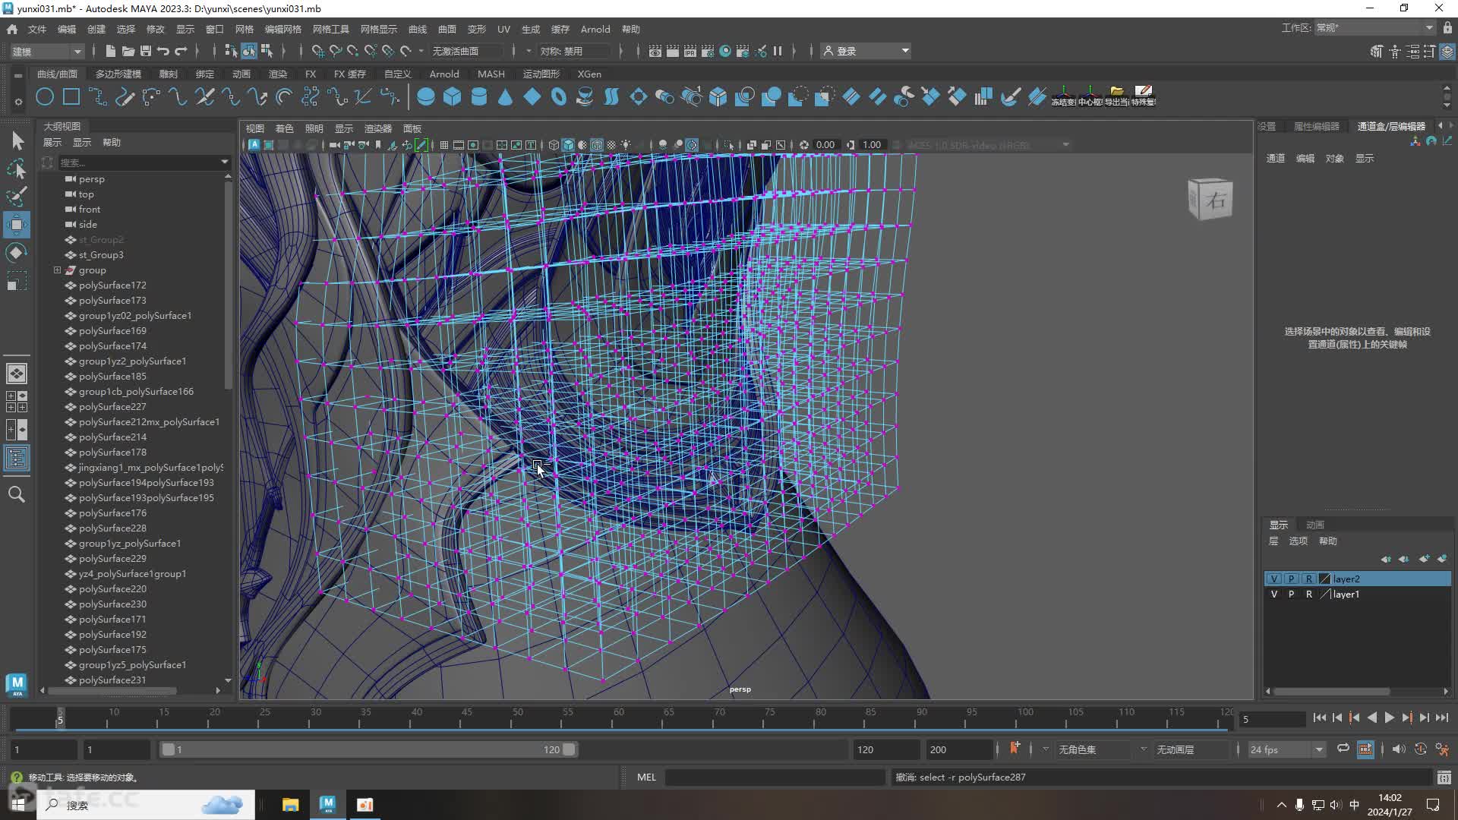Screen dimensions: 1458x820
Task: Switch to the 多边形建模 shelf tab
Action: (118, 74)
